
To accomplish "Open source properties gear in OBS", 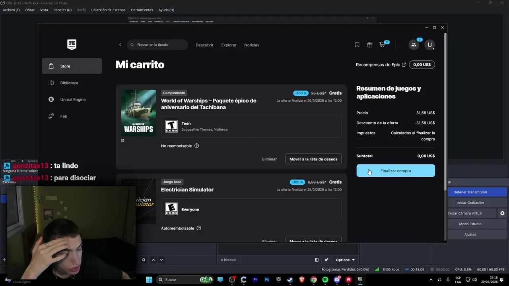I will (x=144, y=260).
